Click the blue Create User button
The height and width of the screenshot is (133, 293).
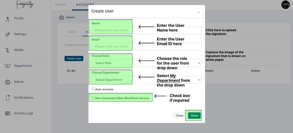click(74, 59)
